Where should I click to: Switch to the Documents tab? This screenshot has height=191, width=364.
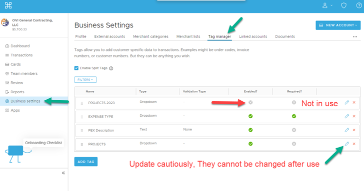[285, 36]
